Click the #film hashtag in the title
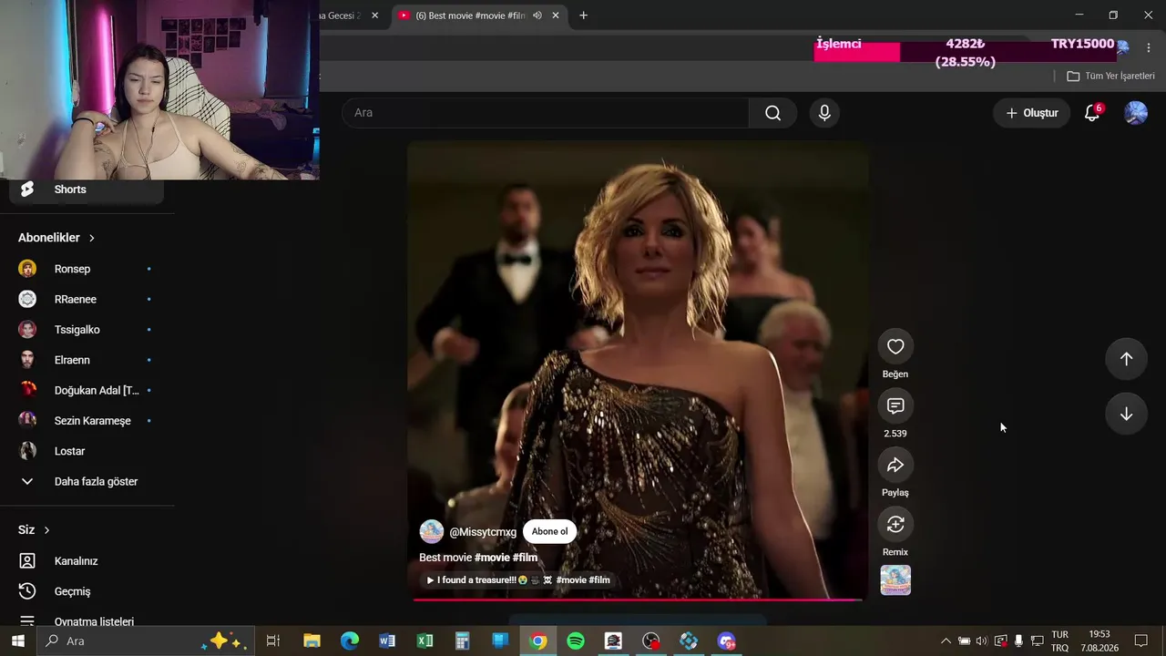The height and width of the screenshot is (656, 1166). click(x=525, y=558)
